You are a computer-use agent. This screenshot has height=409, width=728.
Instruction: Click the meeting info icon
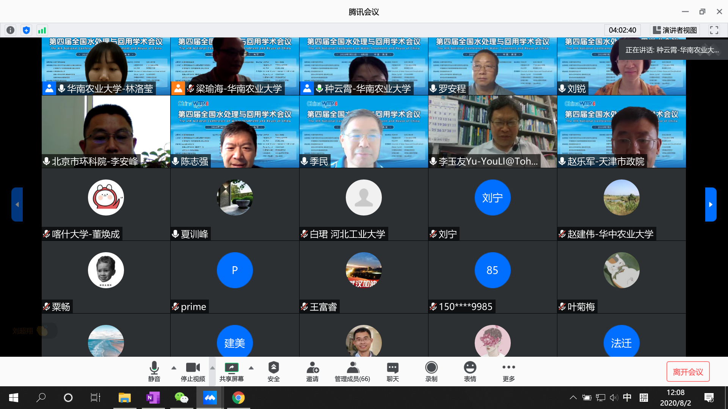11,30
